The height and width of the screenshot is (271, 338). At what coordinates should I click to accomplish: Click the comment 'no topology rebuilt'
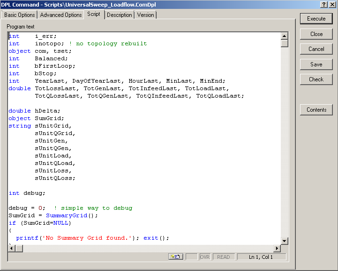pos(111,44)
